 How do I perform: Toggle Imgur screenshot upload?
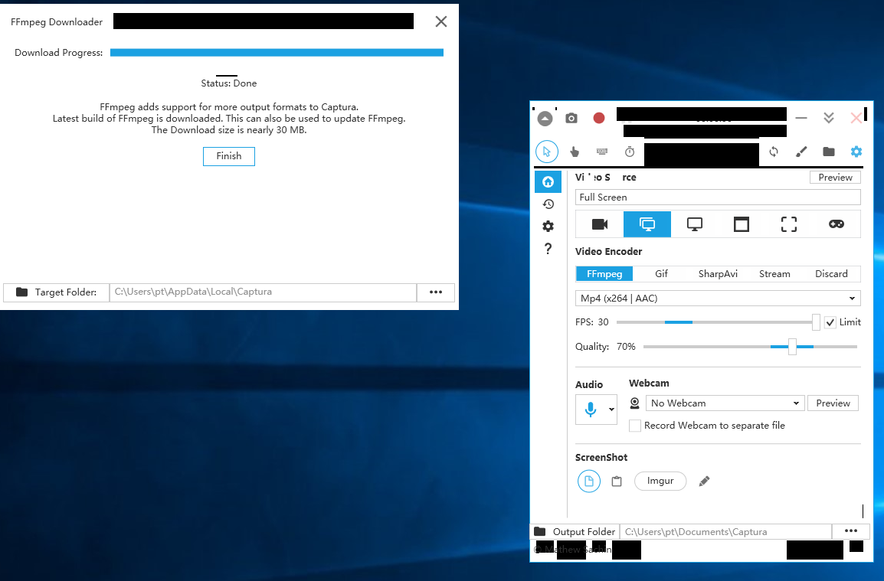(660, 481)
